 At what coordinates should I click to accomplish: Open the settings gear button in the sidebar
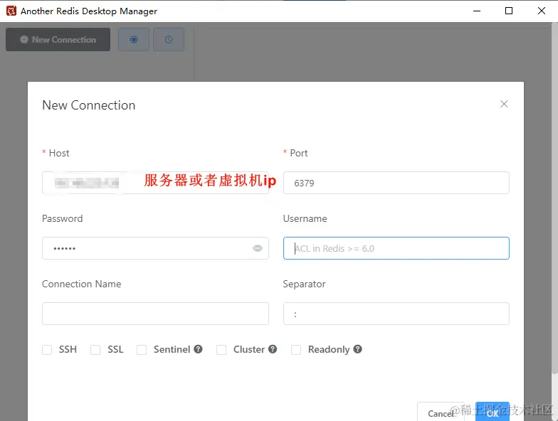134,40
